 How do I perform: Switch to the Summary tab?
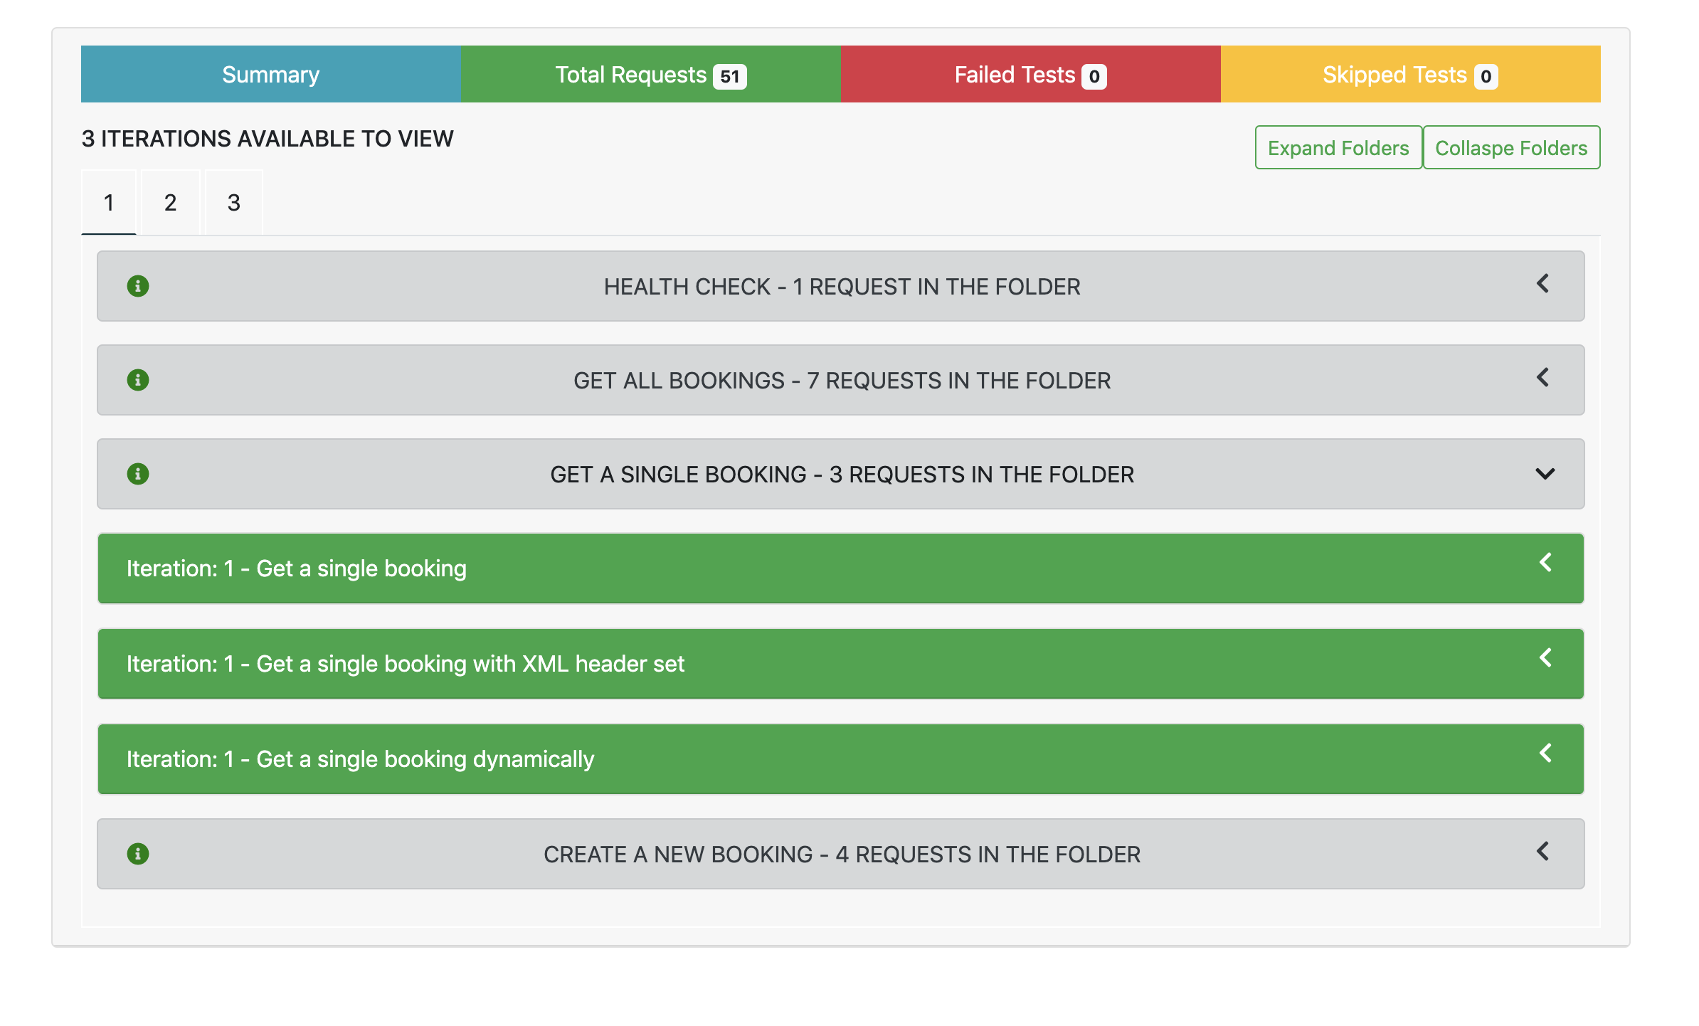click(x=270, y=75)
